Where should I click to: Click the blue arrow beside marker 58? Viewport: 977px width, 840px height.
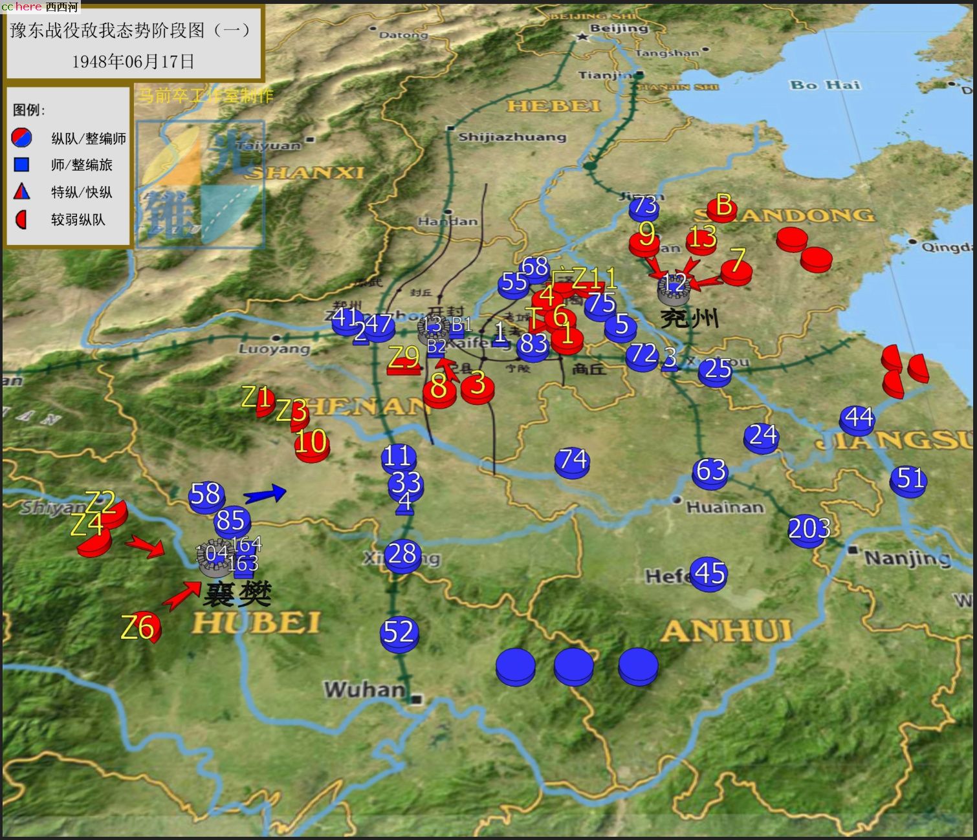tap(265, 494)
